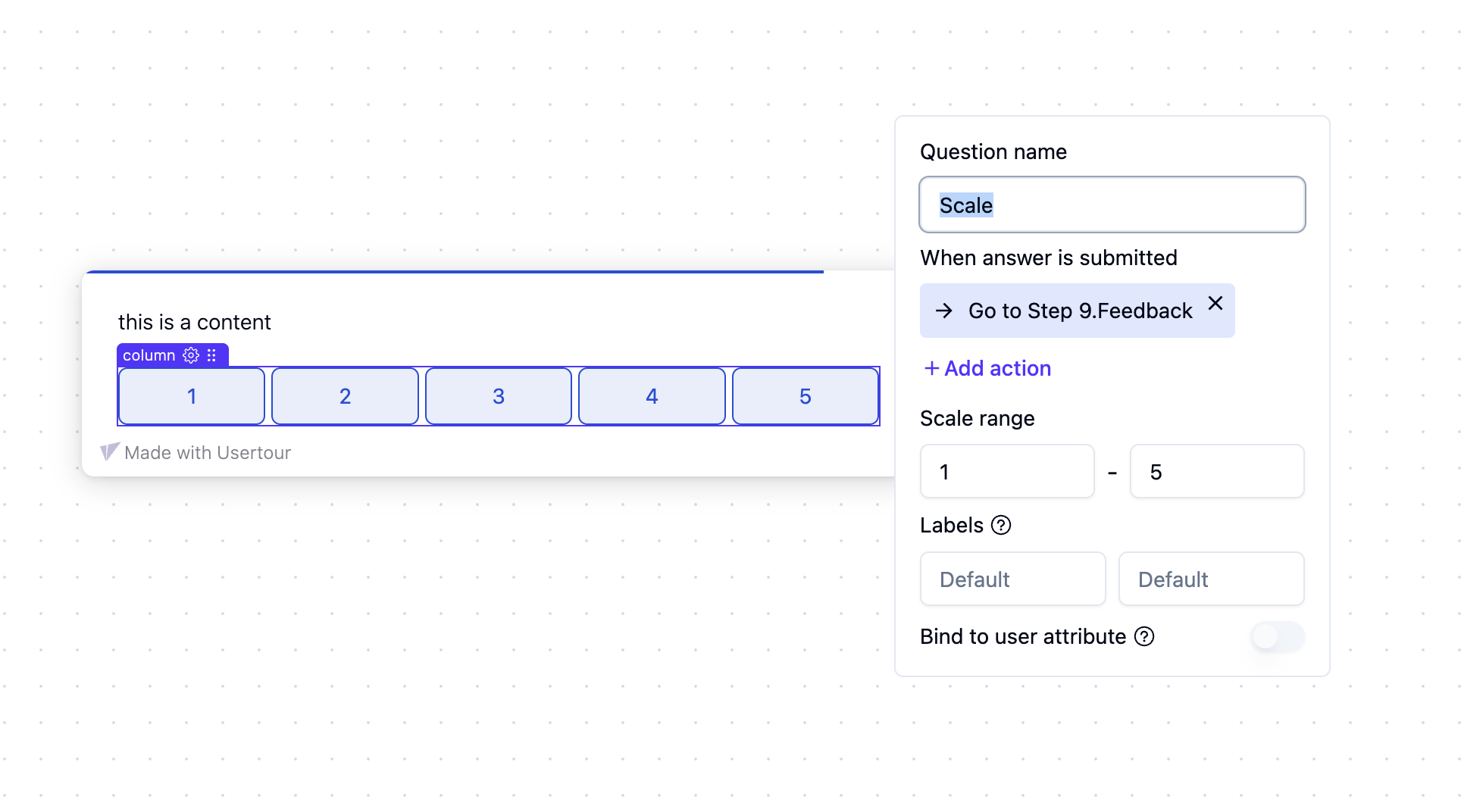Click the Labels help question mark icon
The height and width of the screenshot is (812, 1461).
[1001, 525]
